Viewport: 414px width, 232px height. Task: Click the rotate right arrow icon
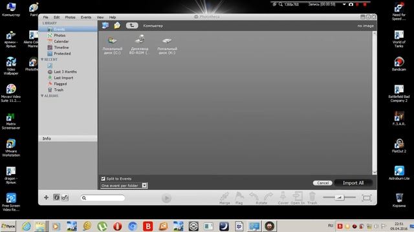click(268, 197)
